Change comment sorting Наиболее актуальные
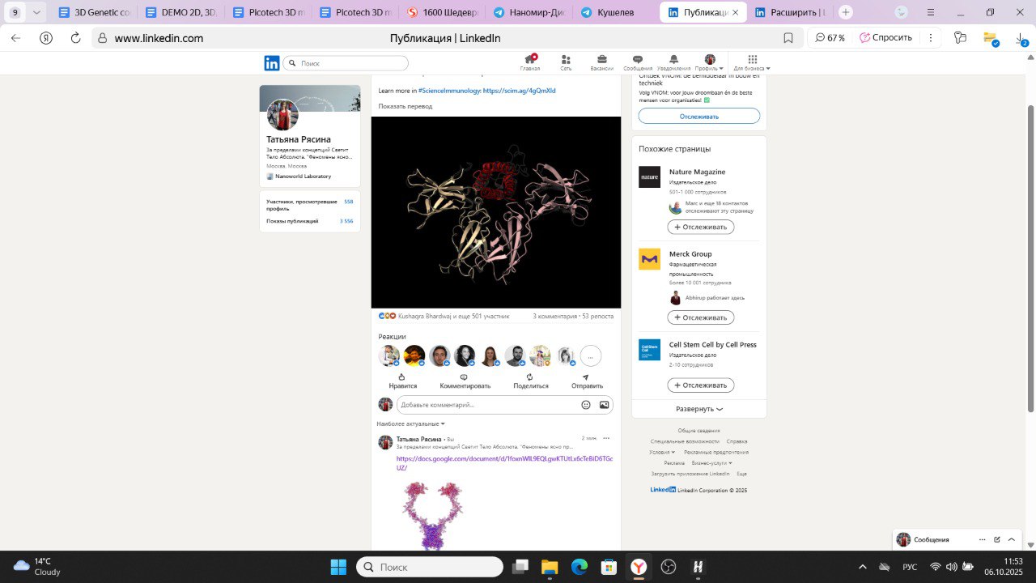The height and width of the screenshot is (583, 1036). coord(410,423)
